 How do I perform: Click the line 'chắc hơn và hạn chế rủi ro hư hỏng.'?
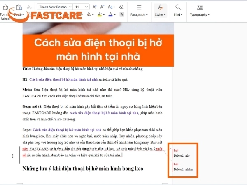pyautogui.click(x=49, y=119)
